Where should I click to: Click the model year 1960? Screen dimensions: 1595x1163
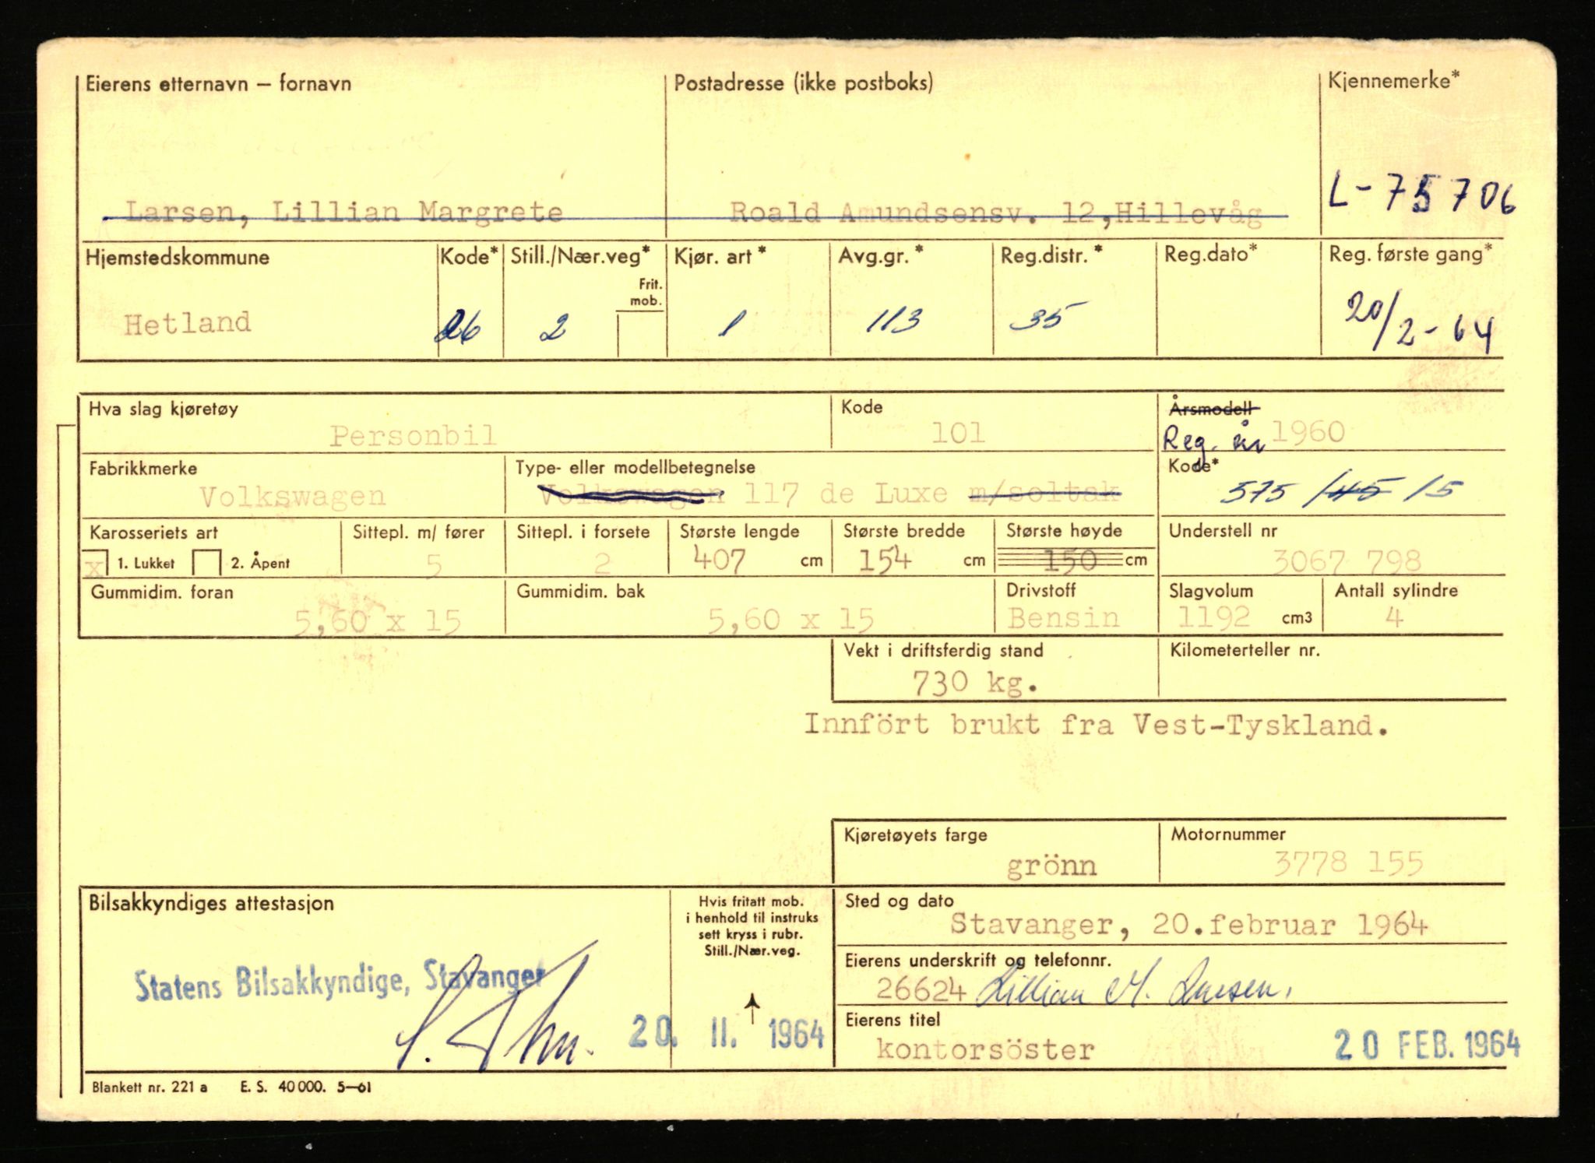click(x=1308, y=432)
